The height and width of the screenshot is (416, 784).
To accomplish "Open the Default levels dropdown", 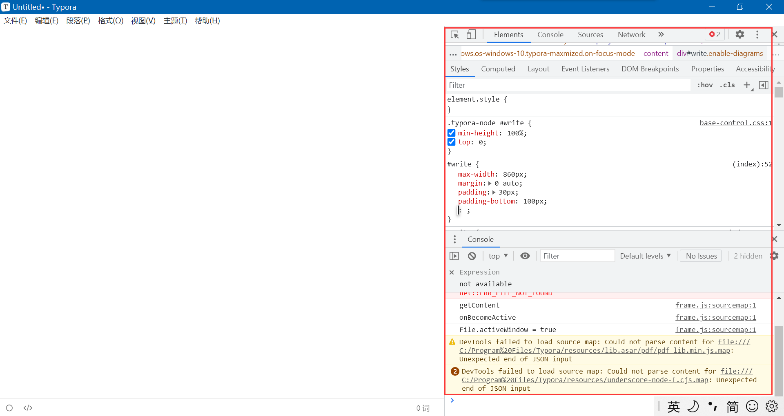I will (646, 256).
